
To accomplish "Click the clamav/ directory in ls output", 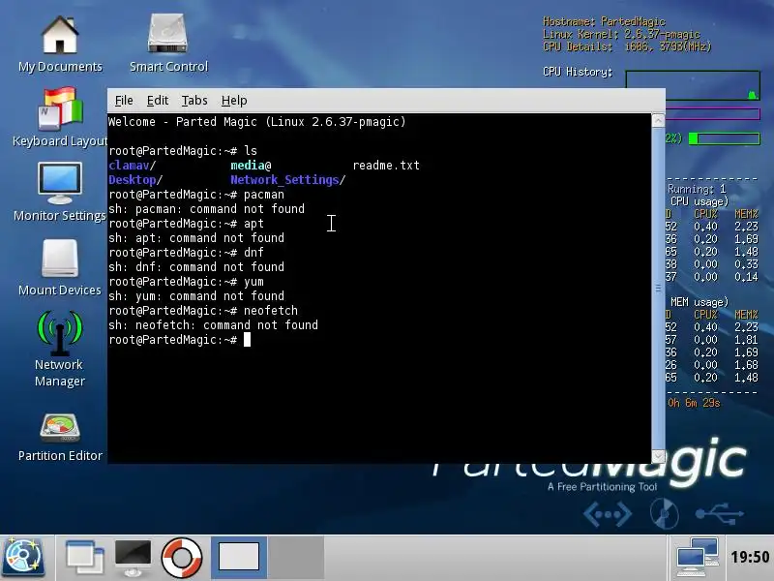I will pos(133,165).
